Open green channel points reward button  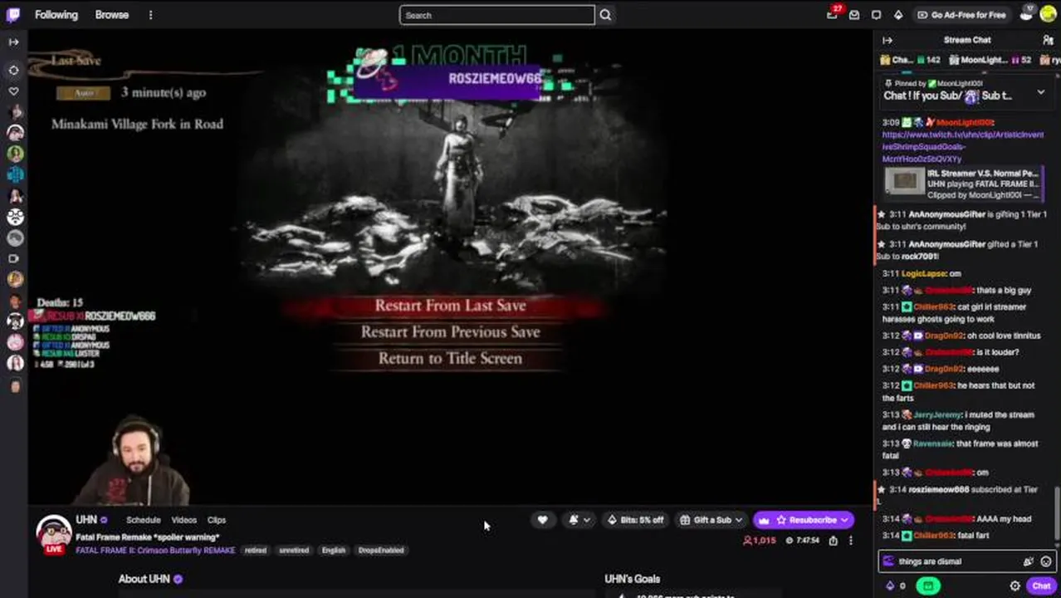[x=927, y=586]
